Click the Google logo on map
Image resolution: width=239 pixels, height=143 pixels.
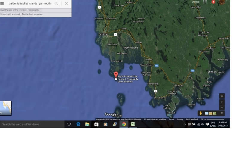111,114
